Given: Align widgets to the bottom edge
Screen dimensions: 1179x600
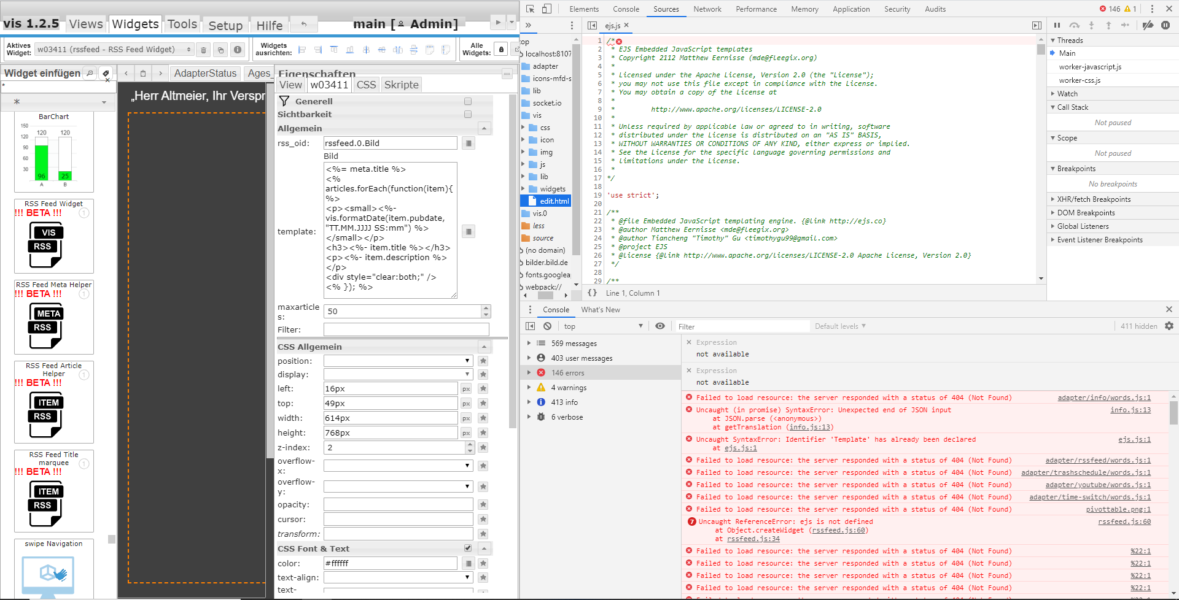Looking at the screenshot, I should (350, 50).
